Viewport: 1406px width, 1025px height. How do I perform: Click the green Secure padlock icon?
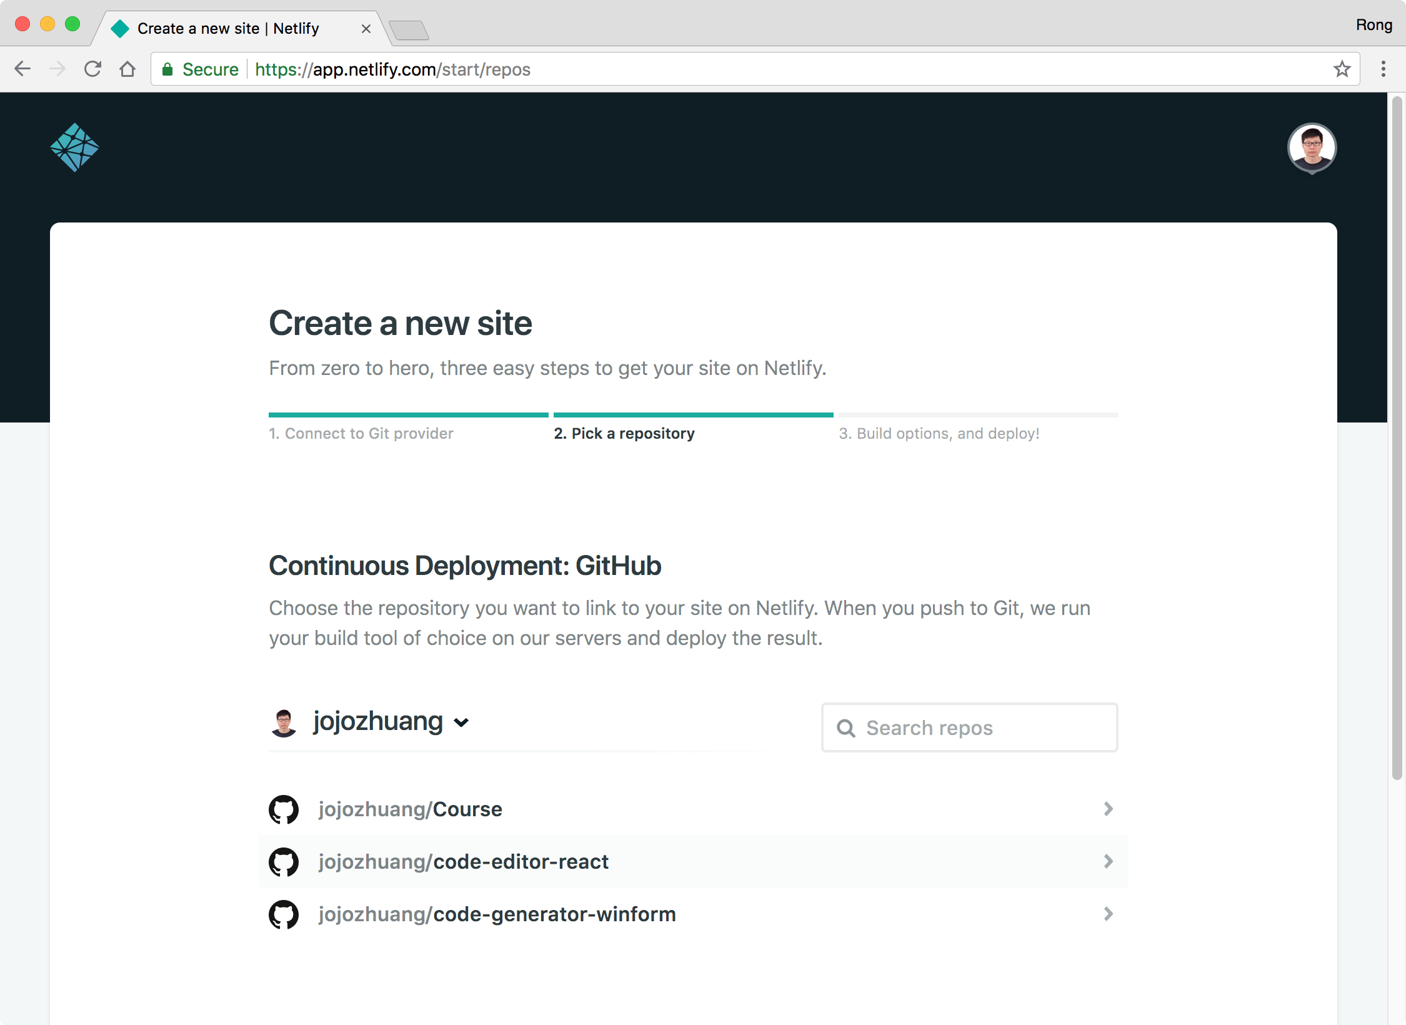(x=167, y=69)
